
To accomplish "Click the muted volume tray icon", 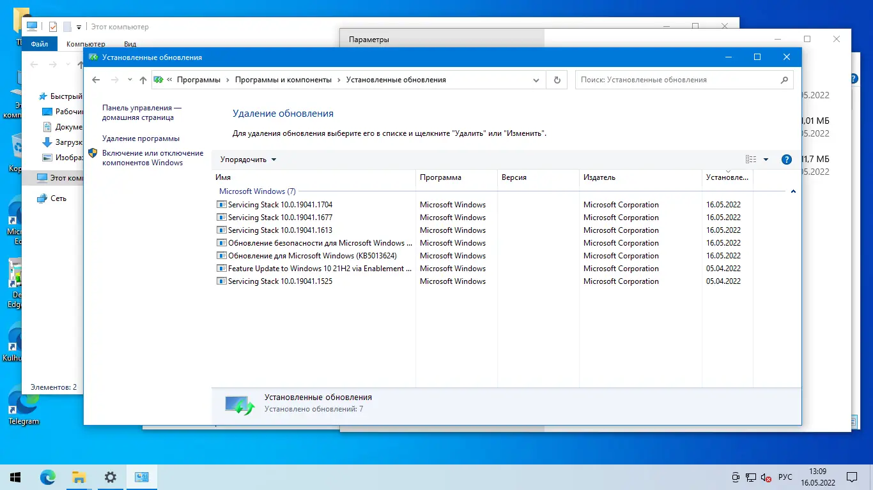I will 766,477.
